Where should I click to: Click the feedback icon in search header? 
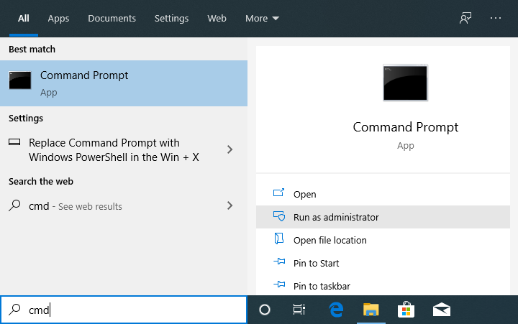465,18
